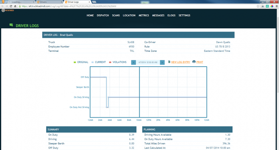Open the ELOGS menu item
The width and height of the screenshot is (279, 150).
coord(171,16)
